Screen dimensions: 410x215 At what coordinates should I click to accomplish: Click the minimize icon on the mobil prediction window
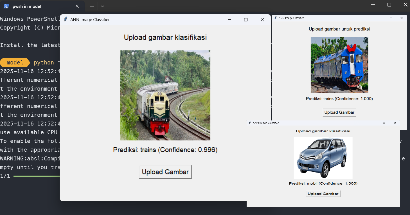[373, 123]
